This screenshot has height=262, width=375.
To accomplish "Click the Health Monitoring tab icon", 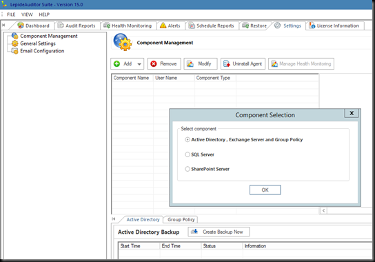I will point(107,26).
